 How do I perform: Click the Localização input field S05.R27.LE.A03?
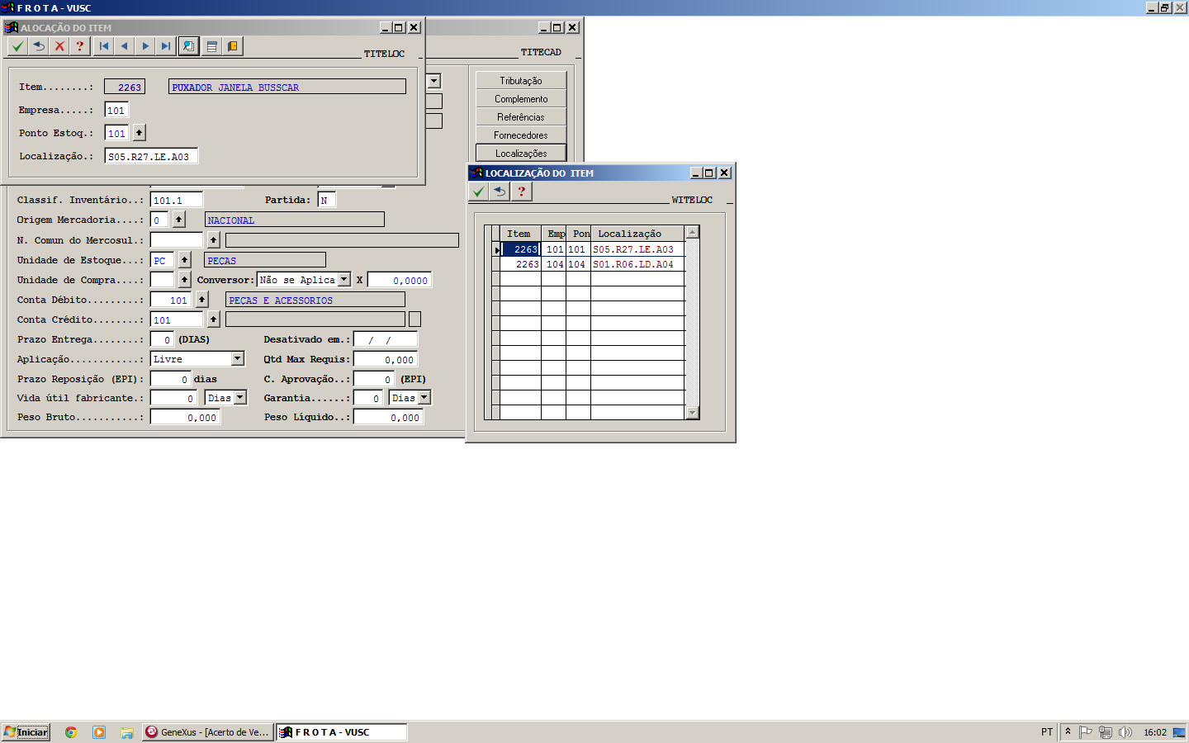151,156
